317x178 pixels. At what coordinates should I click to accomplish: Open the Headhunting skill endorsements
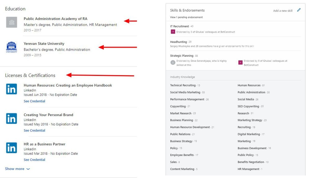click(x=179, y=42)
